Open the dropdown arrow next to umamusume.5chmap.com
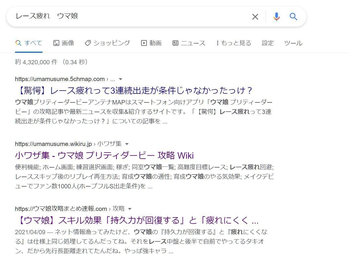 pos(120,79)
